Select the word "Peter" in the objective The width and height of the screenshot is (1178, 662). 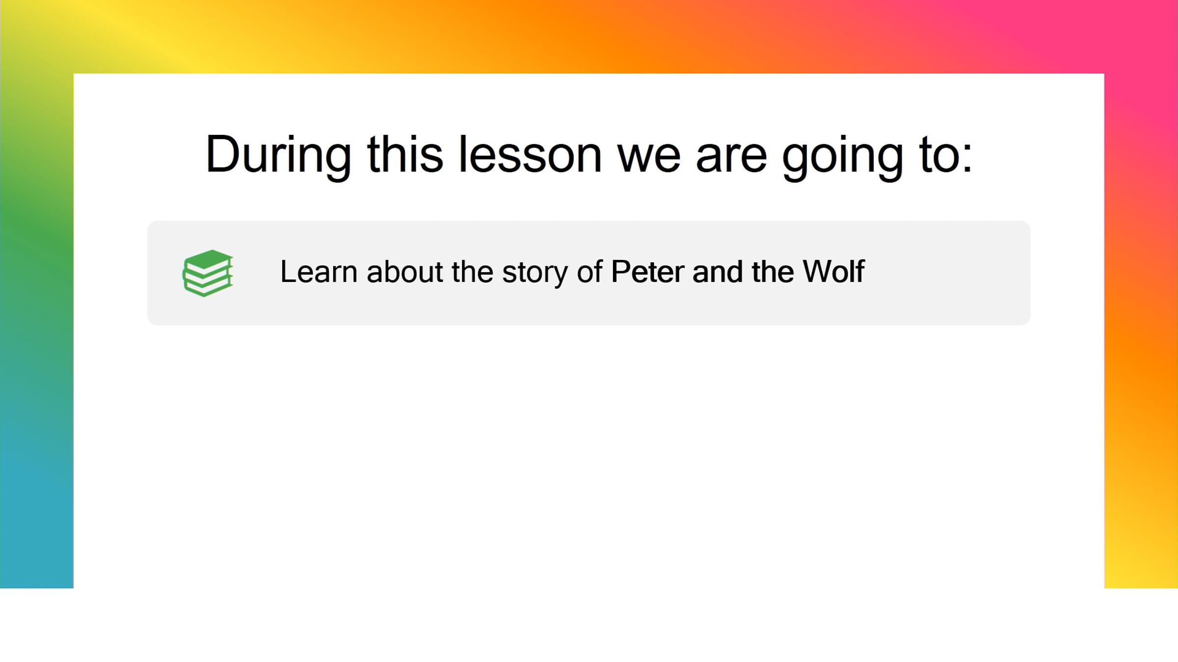[647, 271]
